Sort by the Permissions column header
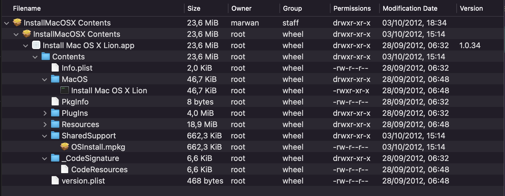 pos(352,8)
